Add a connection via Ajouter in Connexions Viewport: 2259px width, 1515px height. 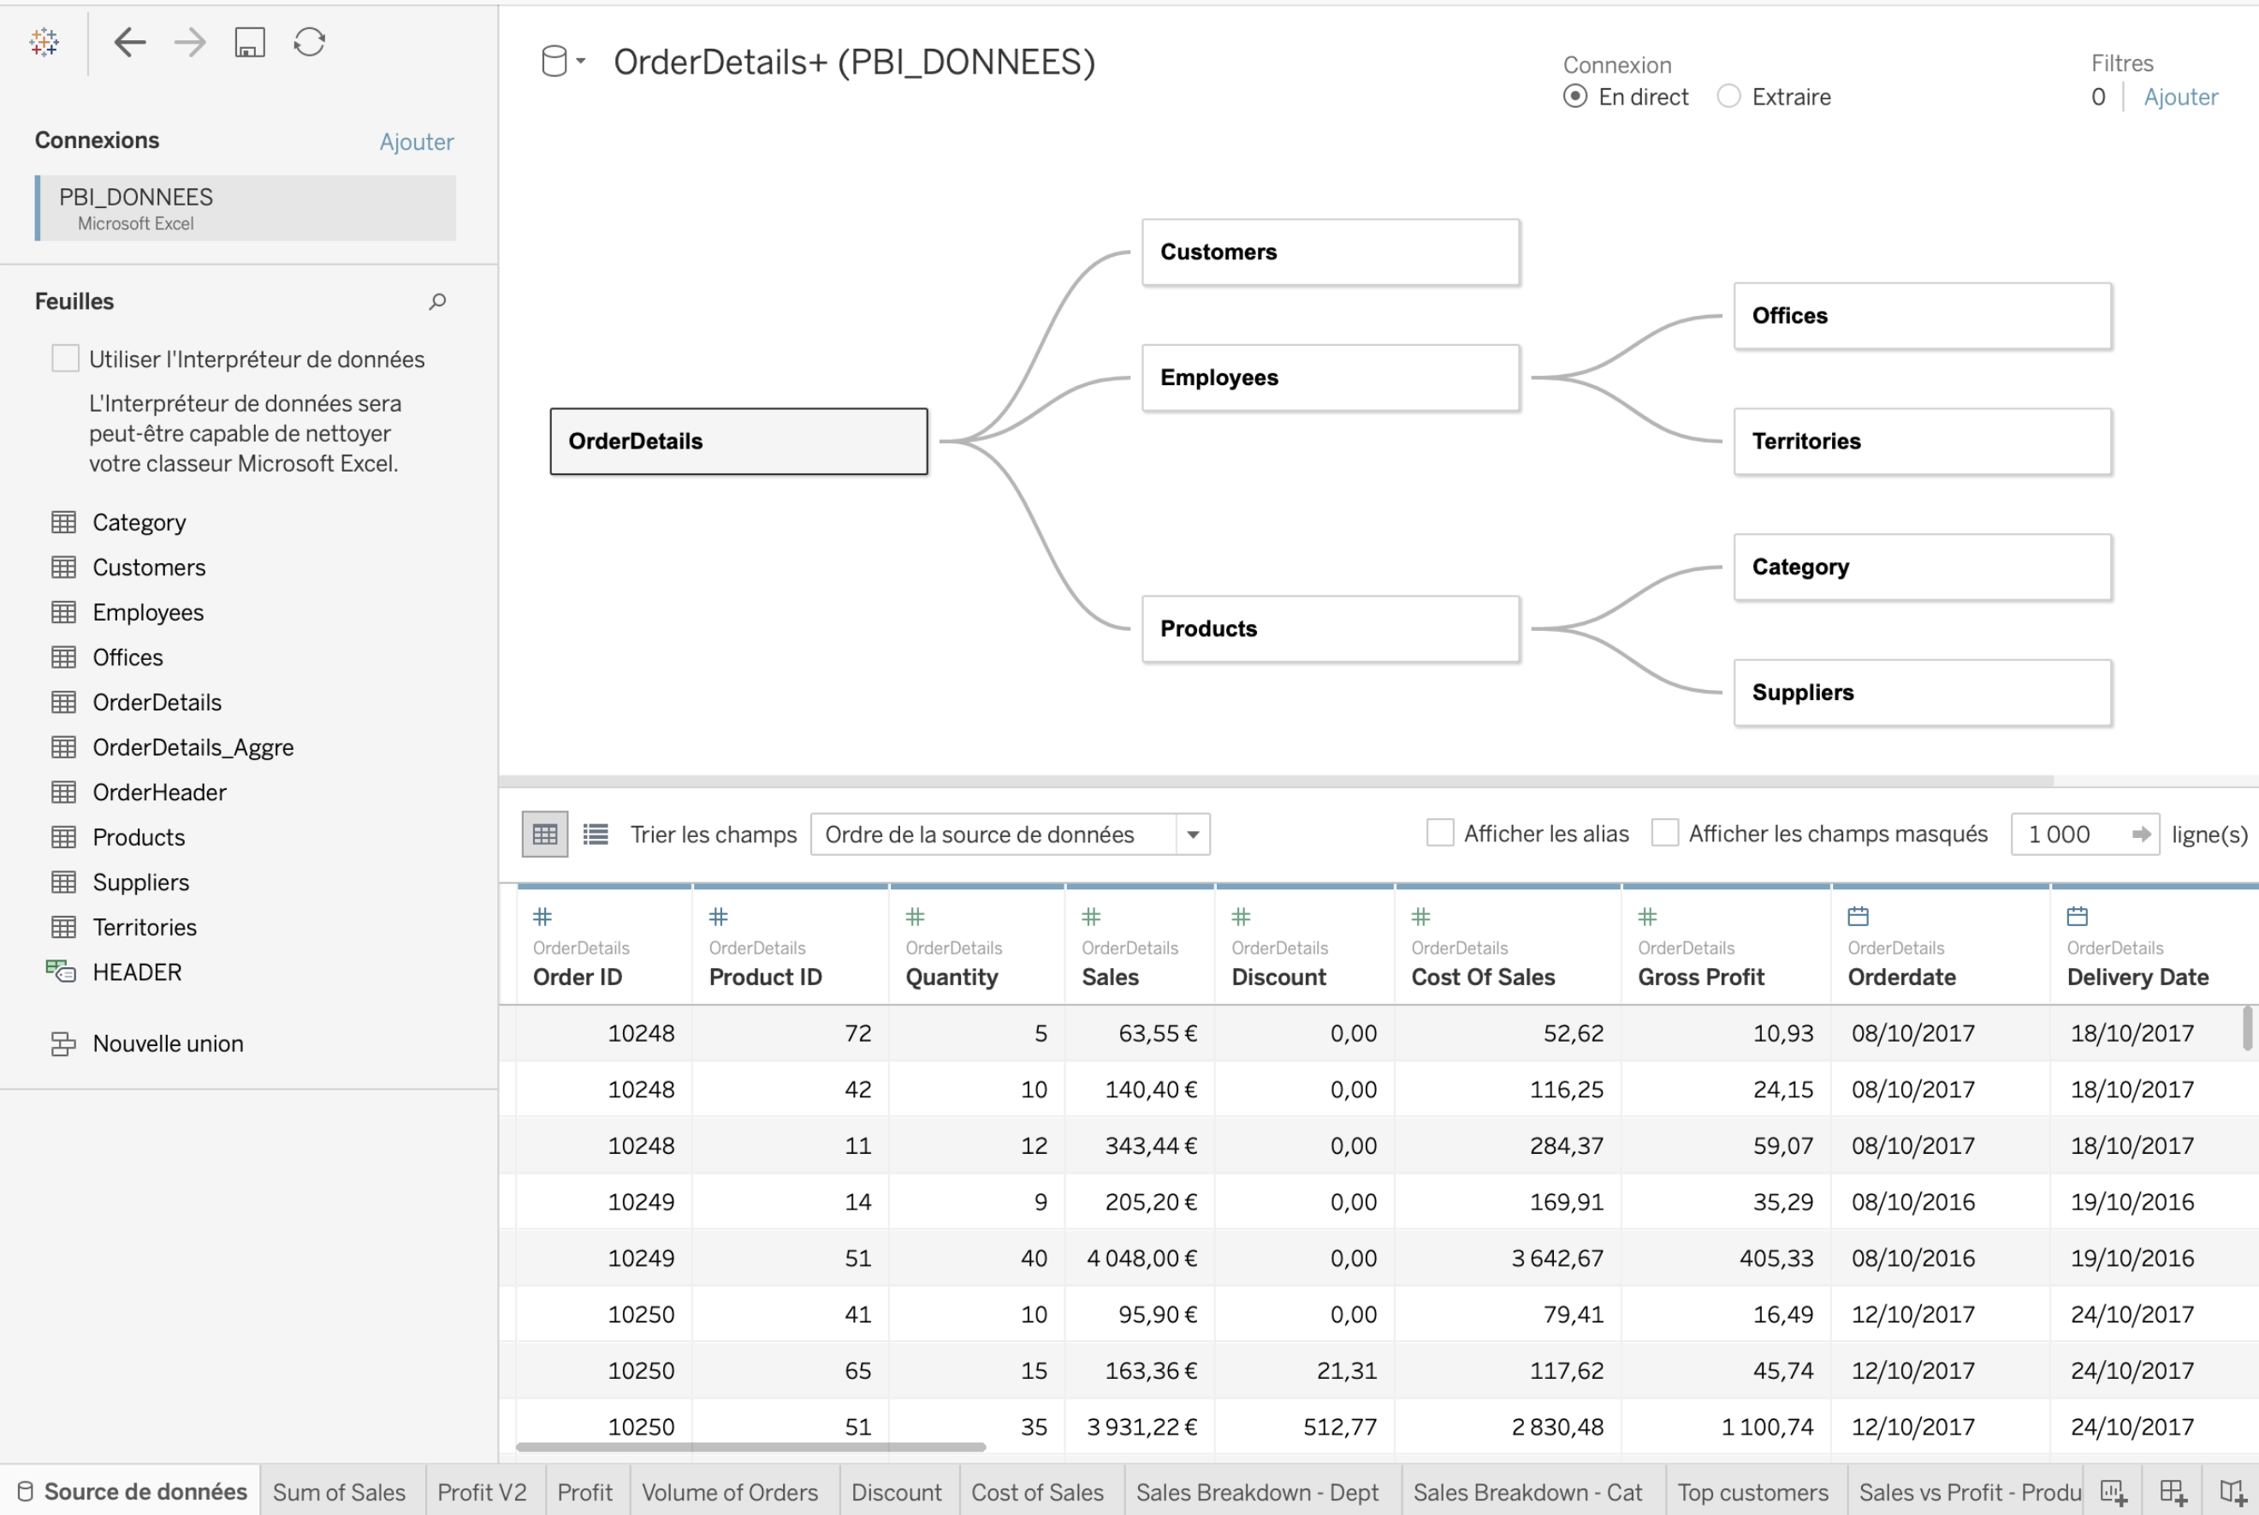(416, 142)
